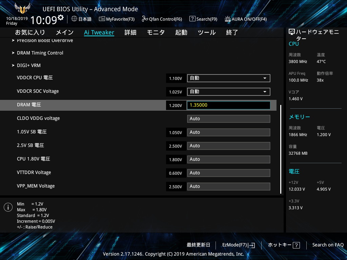Click the VDDCR CPU 電圧 label
The height and width of the screenshot is (260, 347).
point(35,78)
